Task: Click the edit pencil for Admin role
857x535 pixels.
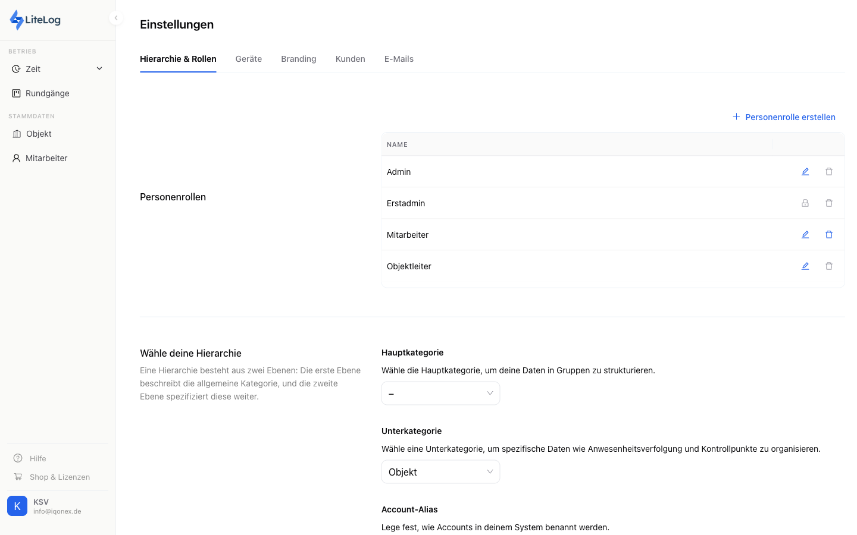Action: pyautogui.click(x=805, y=172)
